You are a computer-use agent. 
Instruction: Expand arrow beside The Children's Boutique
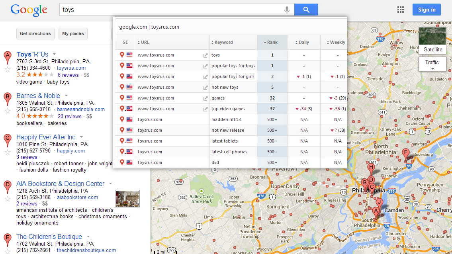click(88, 236)
